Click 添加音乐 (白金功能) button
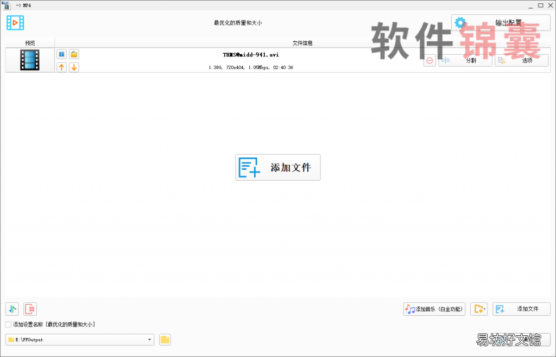 coord(434,309)
